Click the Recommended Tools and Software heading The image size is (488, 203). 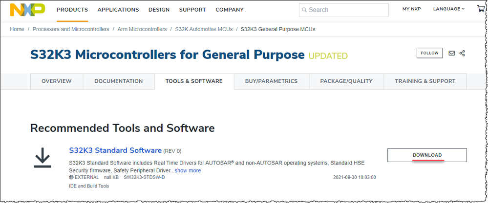pyautogui.click(x=122, y=128)
